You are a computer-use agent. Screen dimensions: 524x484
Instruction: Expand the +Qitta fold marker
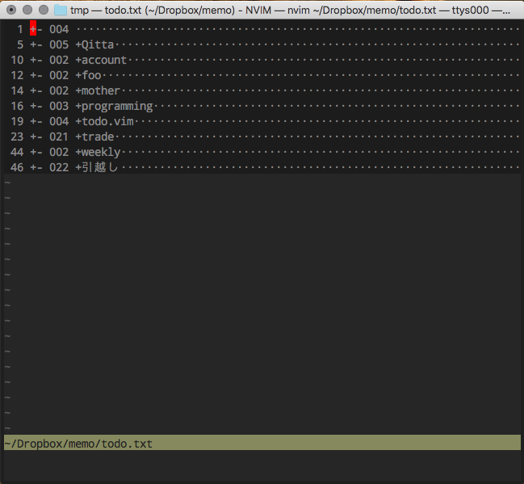36,44
